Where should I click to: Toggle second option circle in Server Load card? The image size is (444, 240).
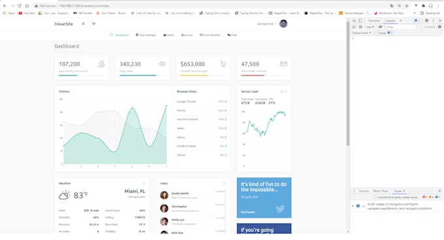285,91
